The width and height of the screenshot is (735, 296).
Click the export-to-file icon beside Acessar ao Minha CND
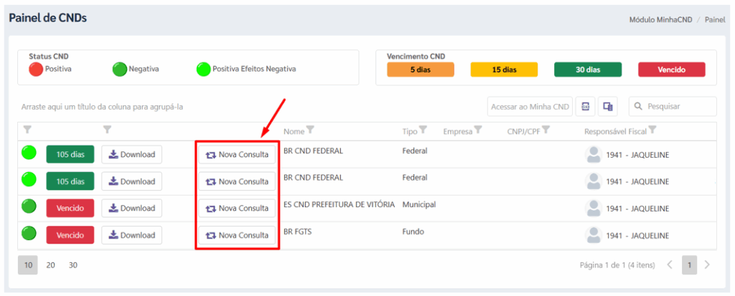(x=586, y=107)
